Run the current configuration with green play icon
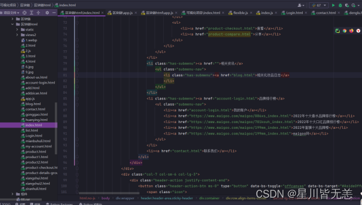Screen dimensions: 362x205 click(333, 5)
